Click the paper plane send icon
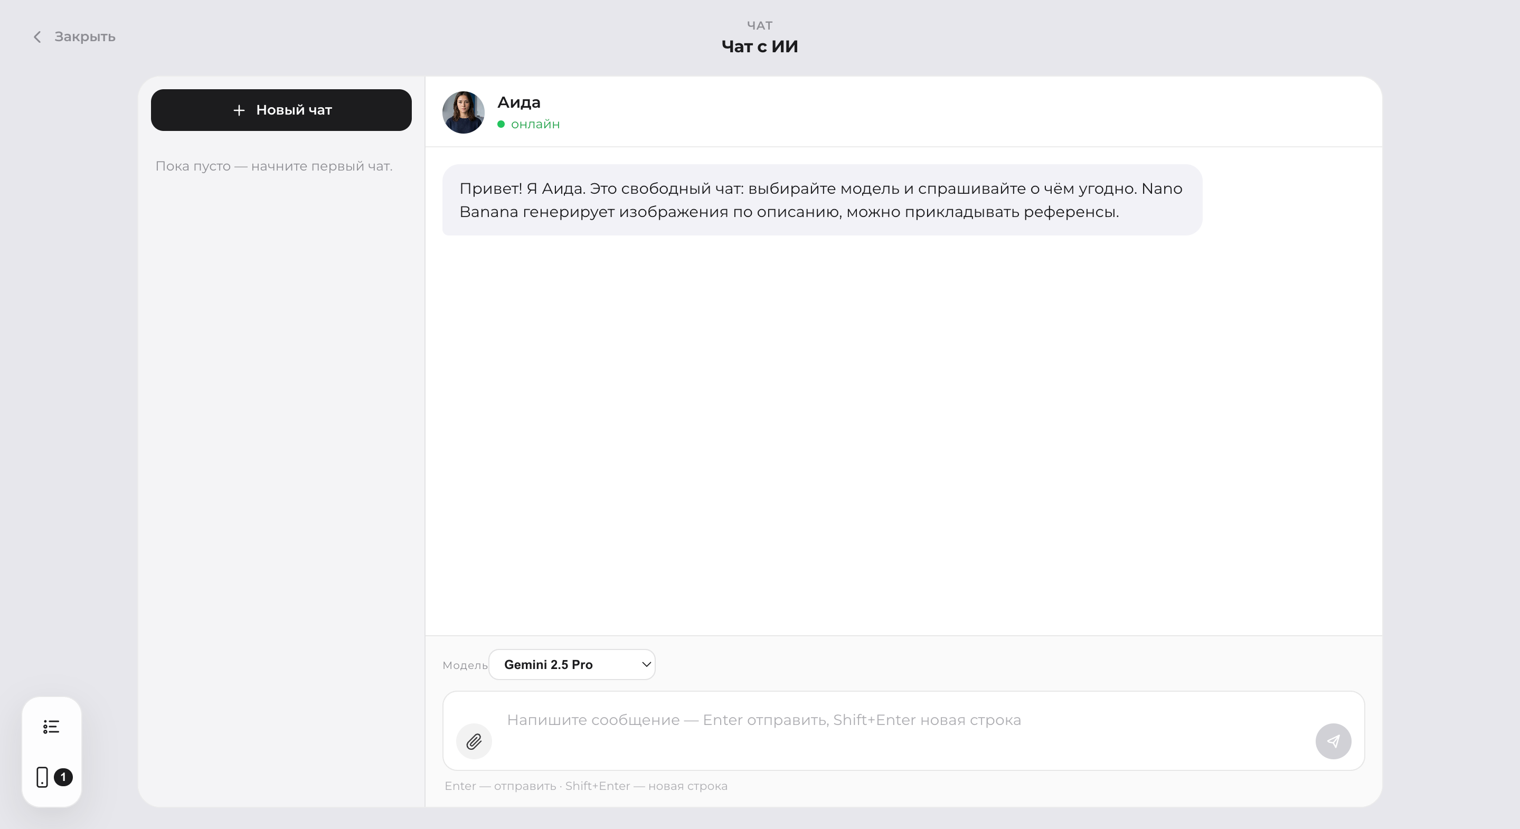 (x=1333, y=741)
